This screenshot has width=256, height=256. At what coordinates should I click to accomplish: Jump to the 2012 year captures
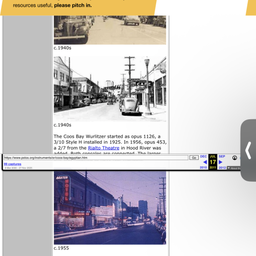click(222, 167)
